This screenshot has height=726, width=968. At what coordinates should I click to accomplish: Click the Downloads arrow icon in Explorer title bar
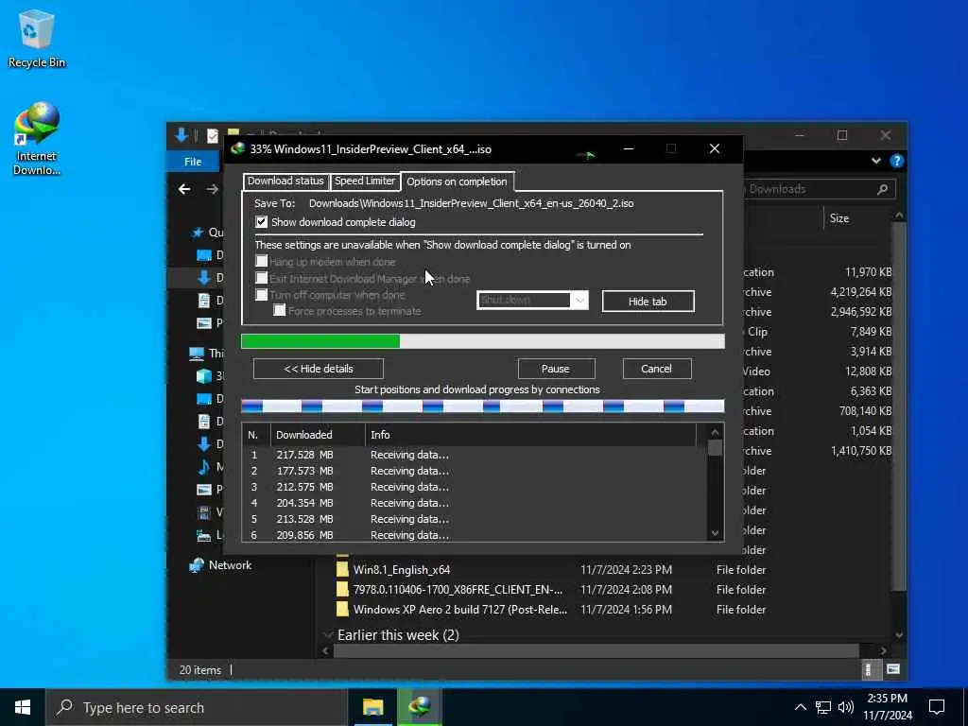[181, 135]
